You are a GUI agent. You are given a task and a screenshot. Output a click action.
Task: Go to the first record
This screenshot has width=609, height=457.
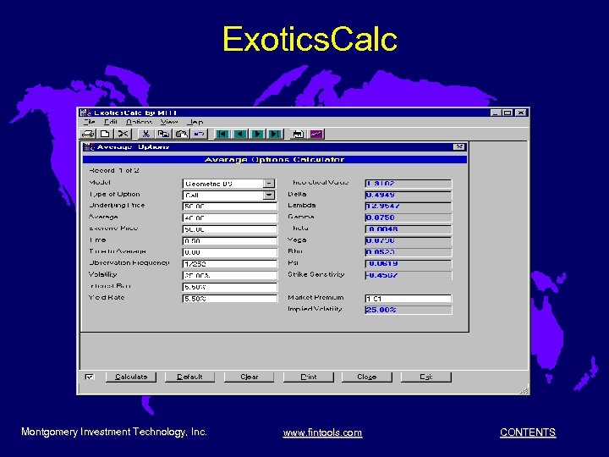(x=222, y=134)
